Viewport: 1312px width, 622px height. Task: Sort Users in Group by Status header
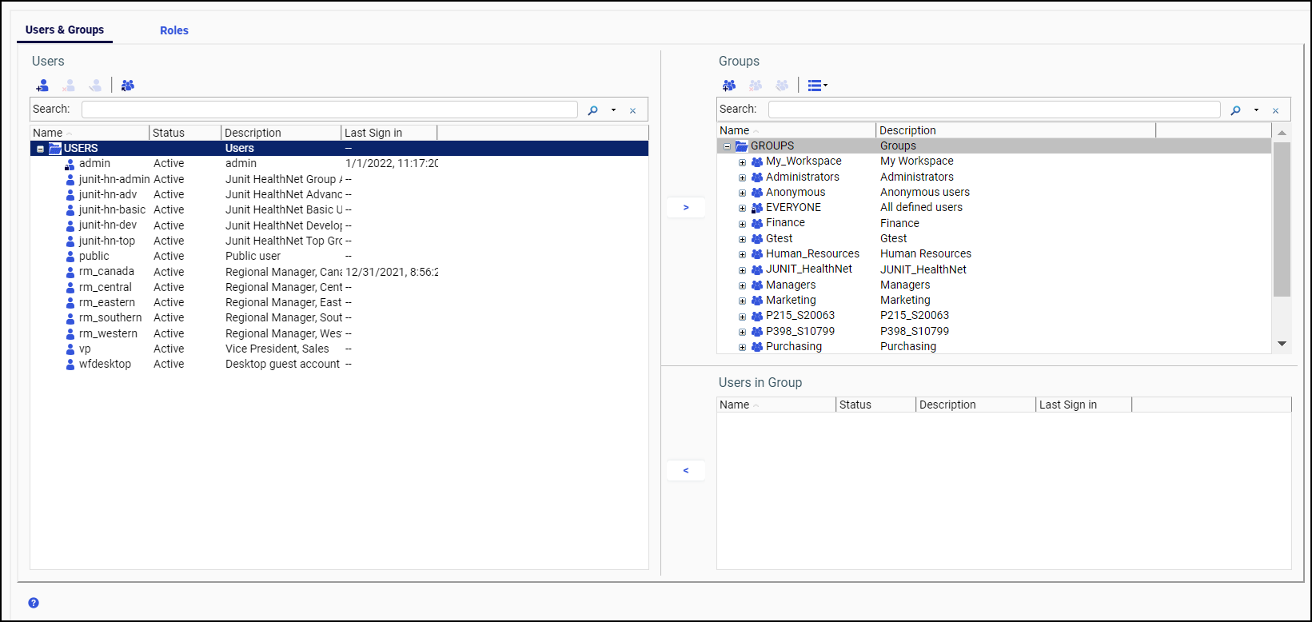(876, 405)
